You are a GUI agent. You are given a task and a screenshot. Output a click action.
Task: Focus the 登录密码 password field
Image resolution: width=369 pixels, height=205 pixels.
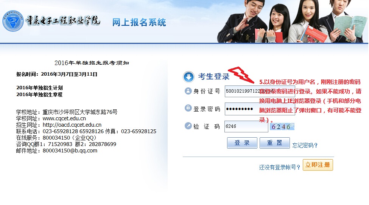pos(260,109)
